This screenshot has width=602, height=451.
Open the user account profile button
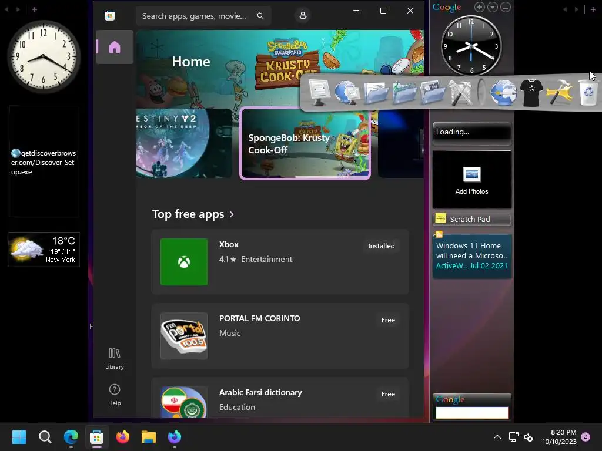[x=303, y=15]
